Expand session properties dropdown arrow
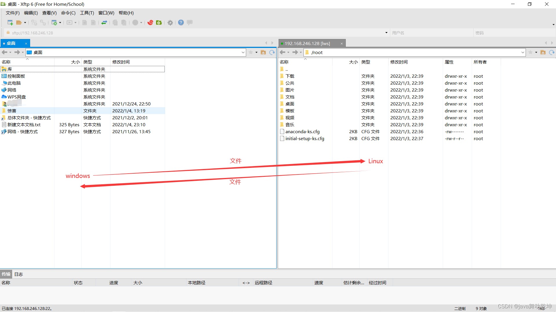The height and width of the screenshot is (312, 556). [60, 23]
